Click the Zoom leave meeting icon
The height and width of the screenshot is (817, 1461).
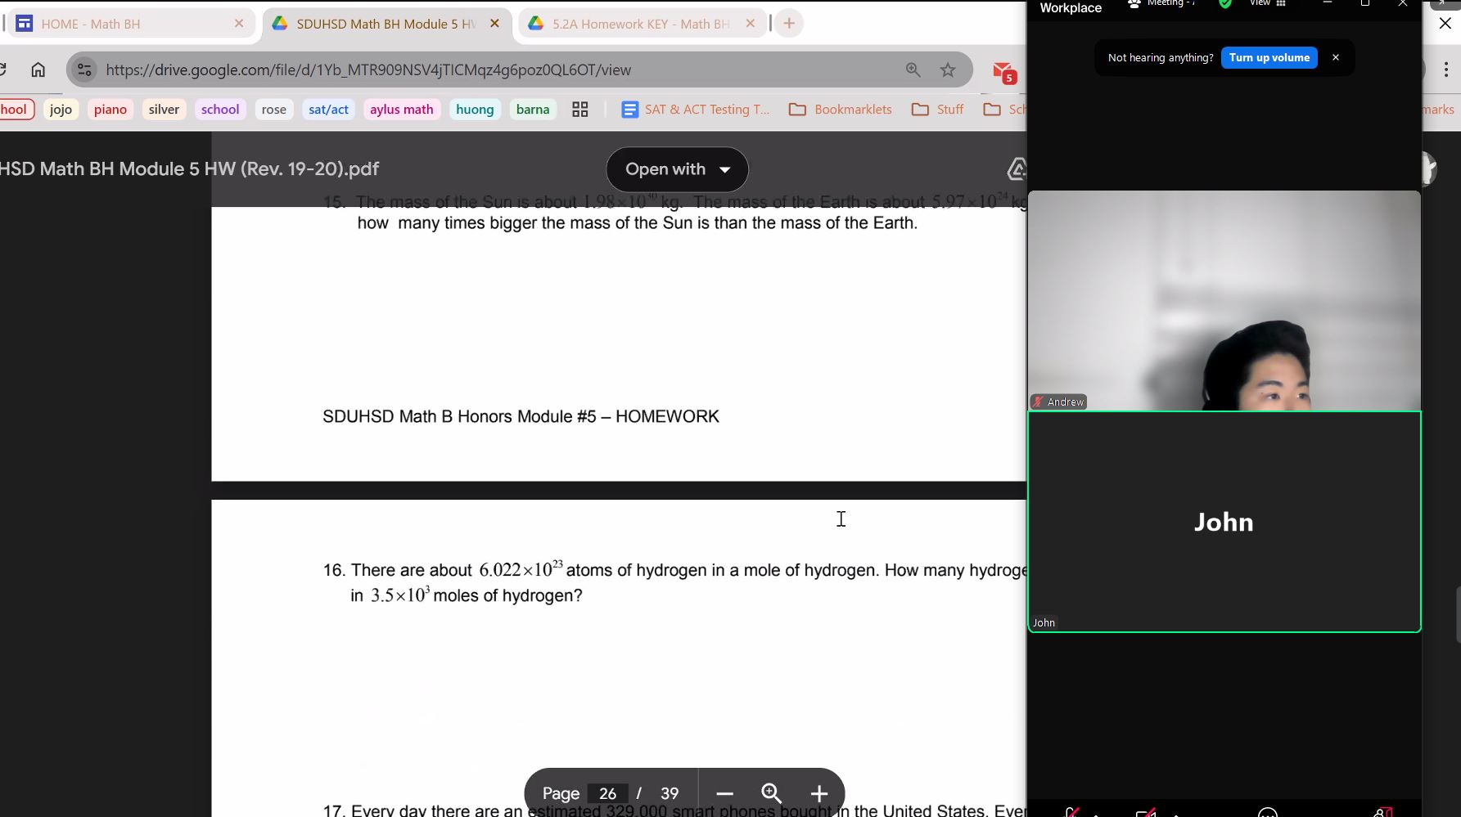1383,811
